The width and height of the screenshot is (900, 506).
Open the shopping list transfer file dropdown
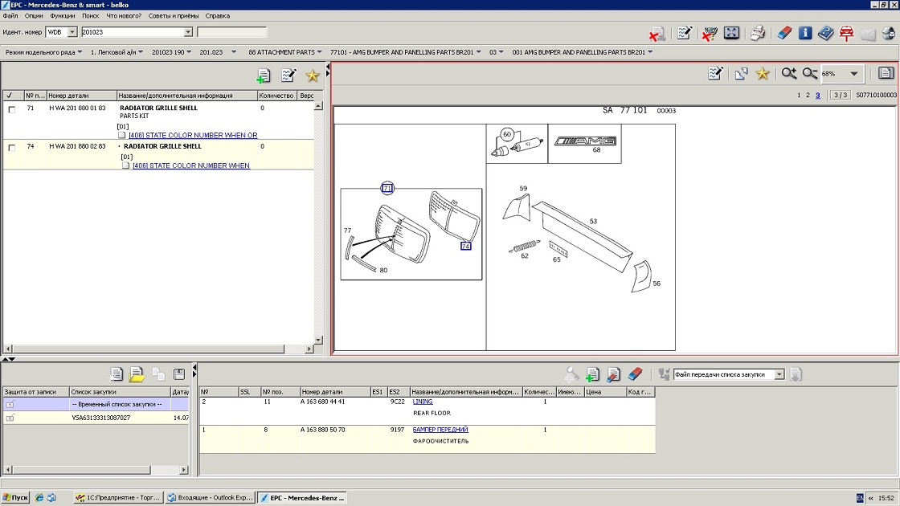(779, 374)
